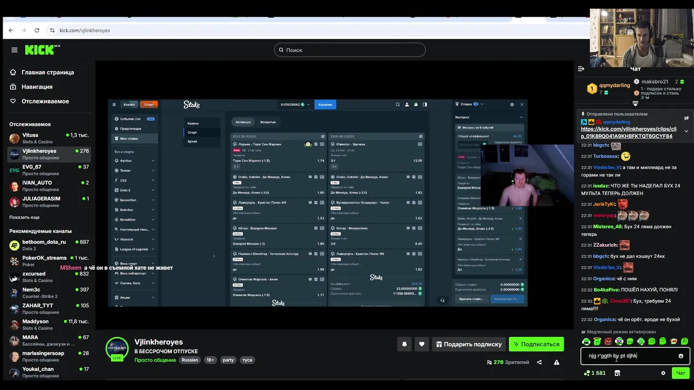This screenshot has width=694, height=390.
Task: Open the Youkai_chan channel
Action: click(49, 372)
